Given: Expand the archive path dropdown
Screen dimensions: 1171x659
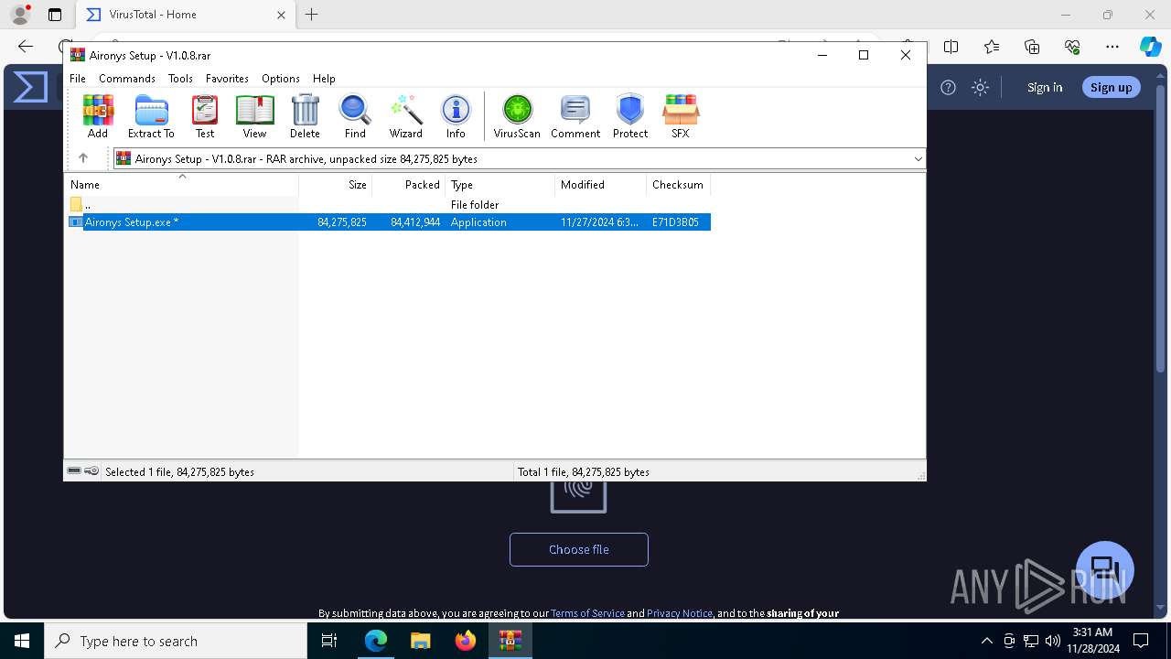Looking at the screenshot, I should tap(918, 159).
